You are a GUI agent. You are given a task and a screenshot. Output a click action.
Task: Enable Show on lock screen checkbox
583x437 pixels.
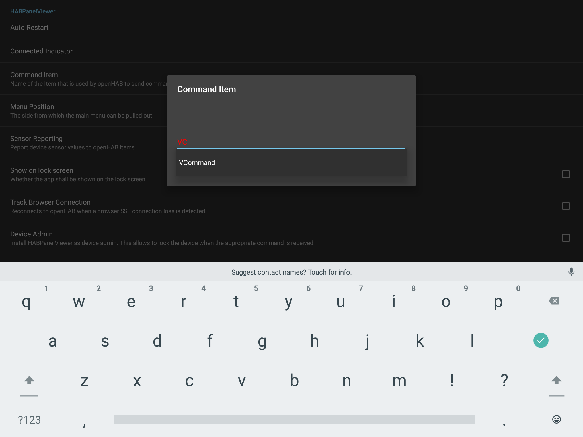(566, 174)
